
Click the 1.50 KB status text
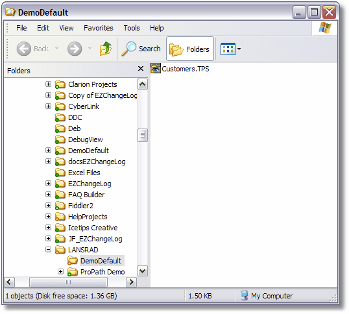point(200,296)
